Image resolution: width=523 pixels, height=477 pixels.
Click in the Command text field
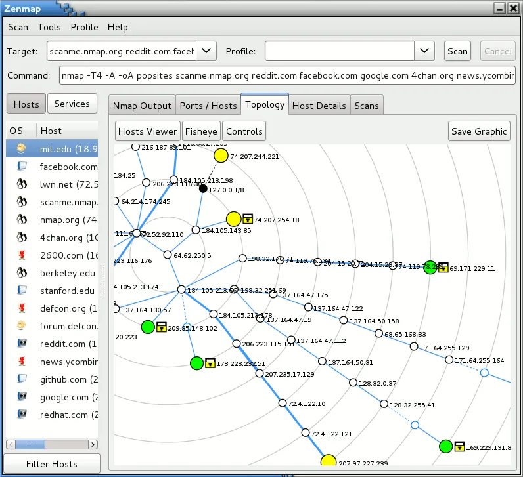[x=288, y=75]
